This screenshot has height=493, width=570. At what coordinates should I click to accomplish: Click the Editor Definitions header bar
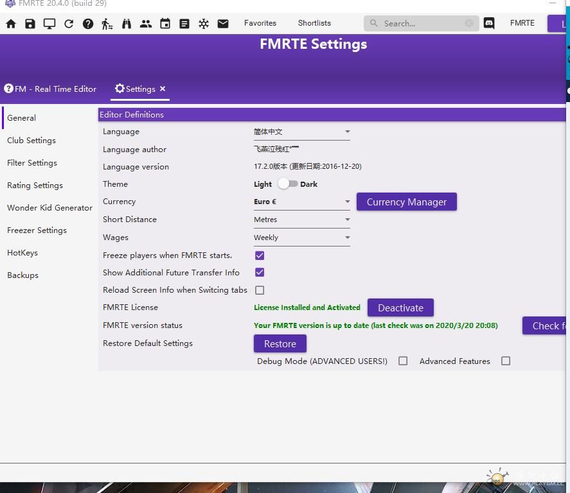[x=332, y=115]
